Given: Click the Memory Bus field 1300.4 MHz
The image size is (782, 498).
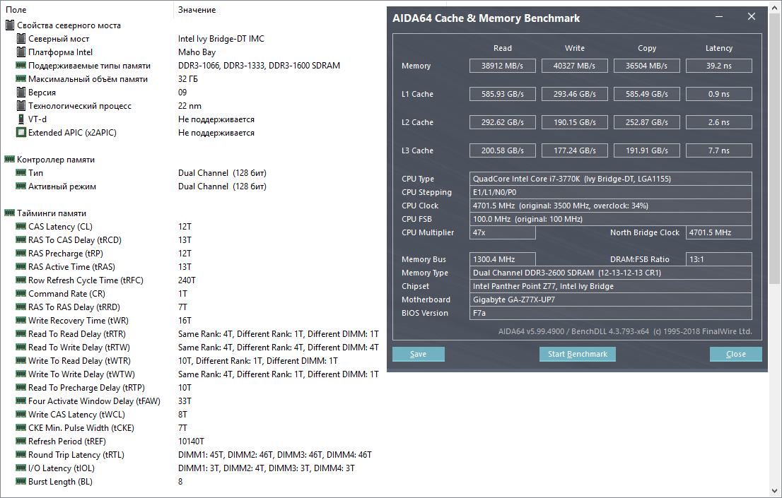Looking at the screenshot, I should pos(502,260).
